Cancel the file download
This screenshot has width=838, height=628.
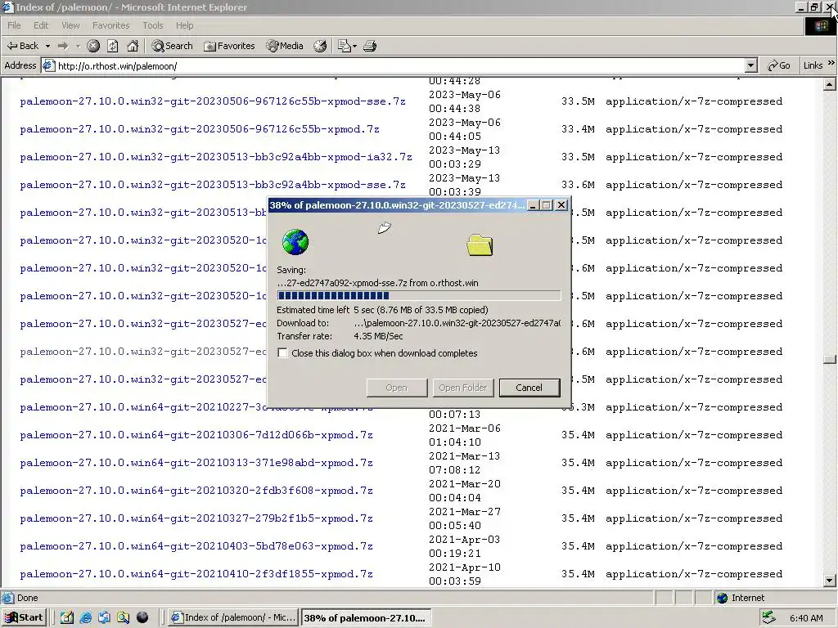tap(529, 388)
